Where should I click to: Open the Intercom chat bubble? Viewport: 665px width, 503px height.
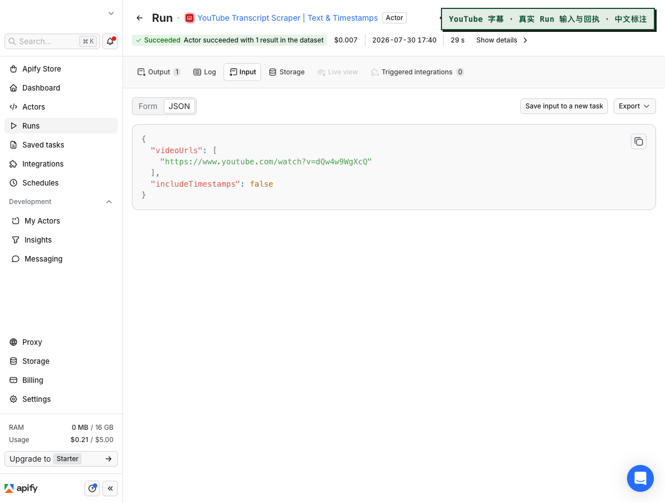(x=640, y=478)
